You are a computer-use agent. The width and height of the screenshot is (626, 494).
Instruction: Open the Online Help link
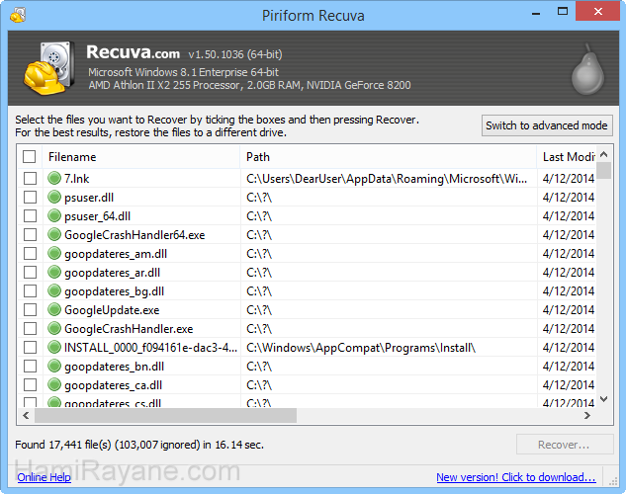point(44,477)
